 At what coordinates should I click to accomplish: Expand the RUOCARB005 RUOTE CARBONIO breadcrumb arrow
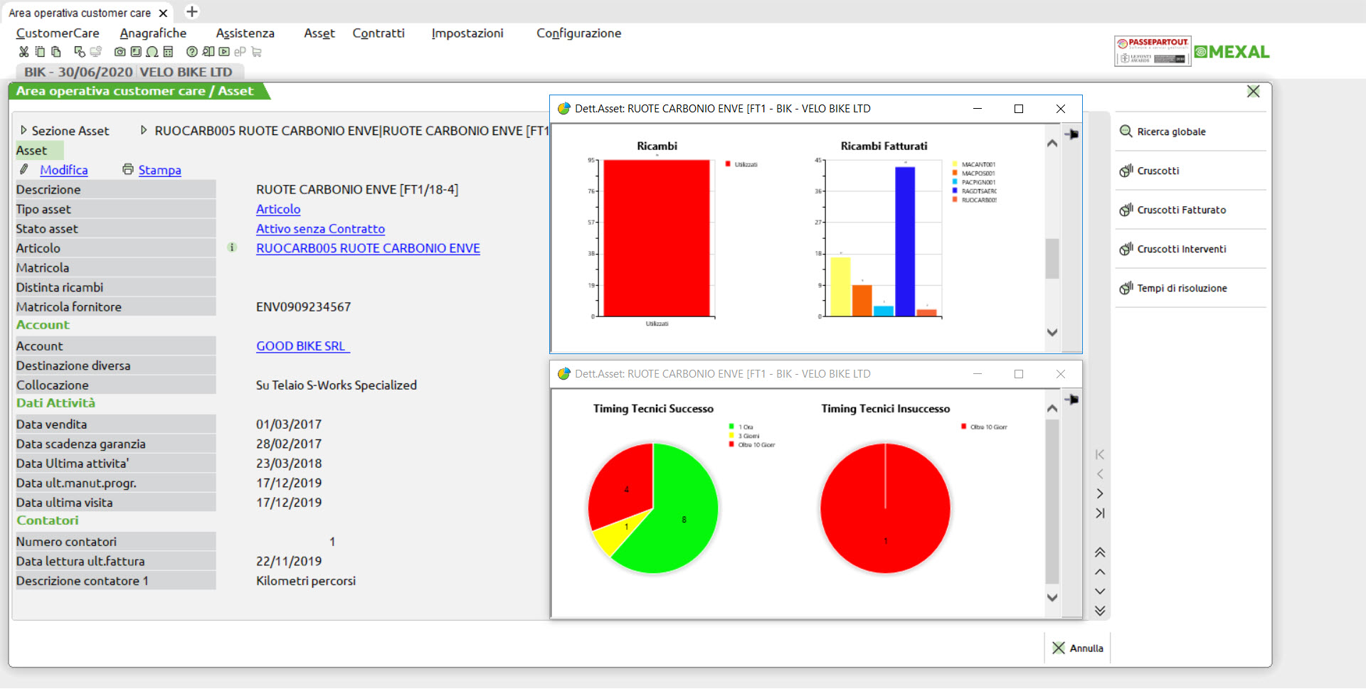coord(144,131)
